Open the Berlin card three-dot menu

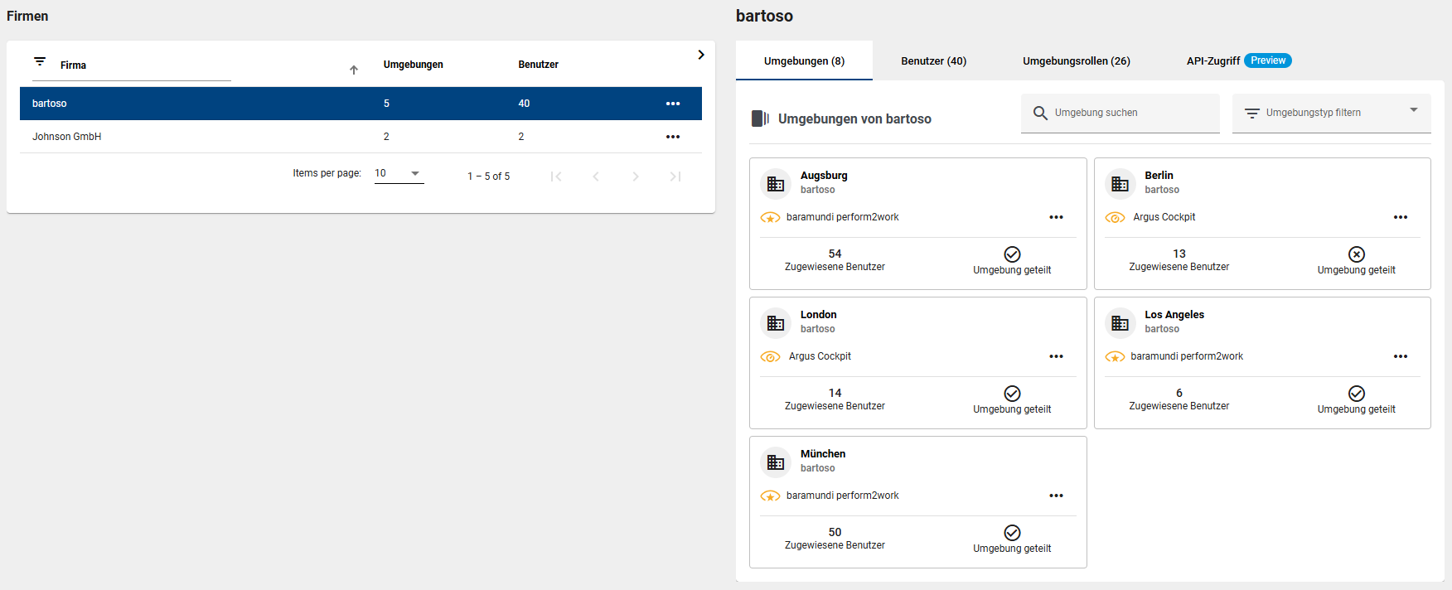point(1400,217)
